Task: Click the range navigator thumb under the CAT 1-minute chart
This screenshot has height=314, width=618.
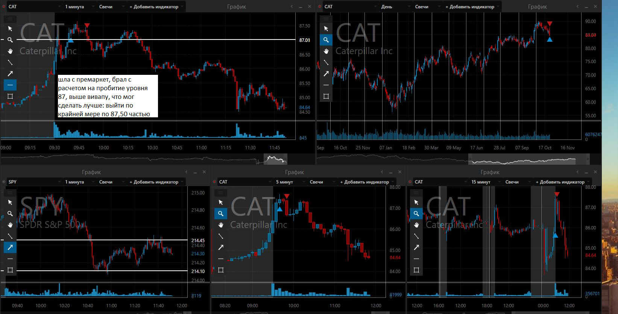Action: [x=275, y=159]
